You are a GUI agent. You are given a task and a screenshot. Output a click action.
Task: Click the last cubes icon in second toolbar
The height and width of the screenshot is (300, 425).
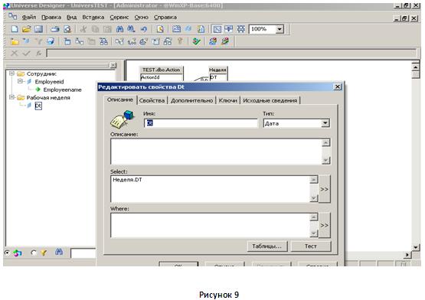point(225,41)
